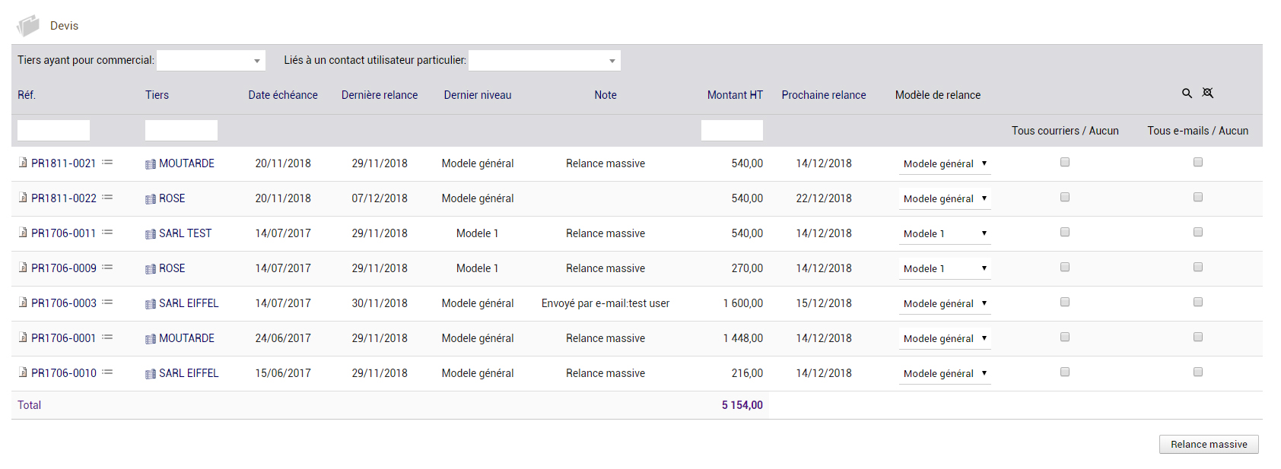Viewport: 1281px width, 469px height.
Task: Tick e-mail checkbox for PR1811-0022
Action: coord(1198,197)
